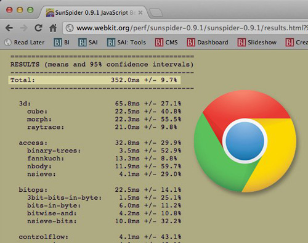The image size is (308, 243).
Task: Click the raytrace: result row
Action: point(102,127)
